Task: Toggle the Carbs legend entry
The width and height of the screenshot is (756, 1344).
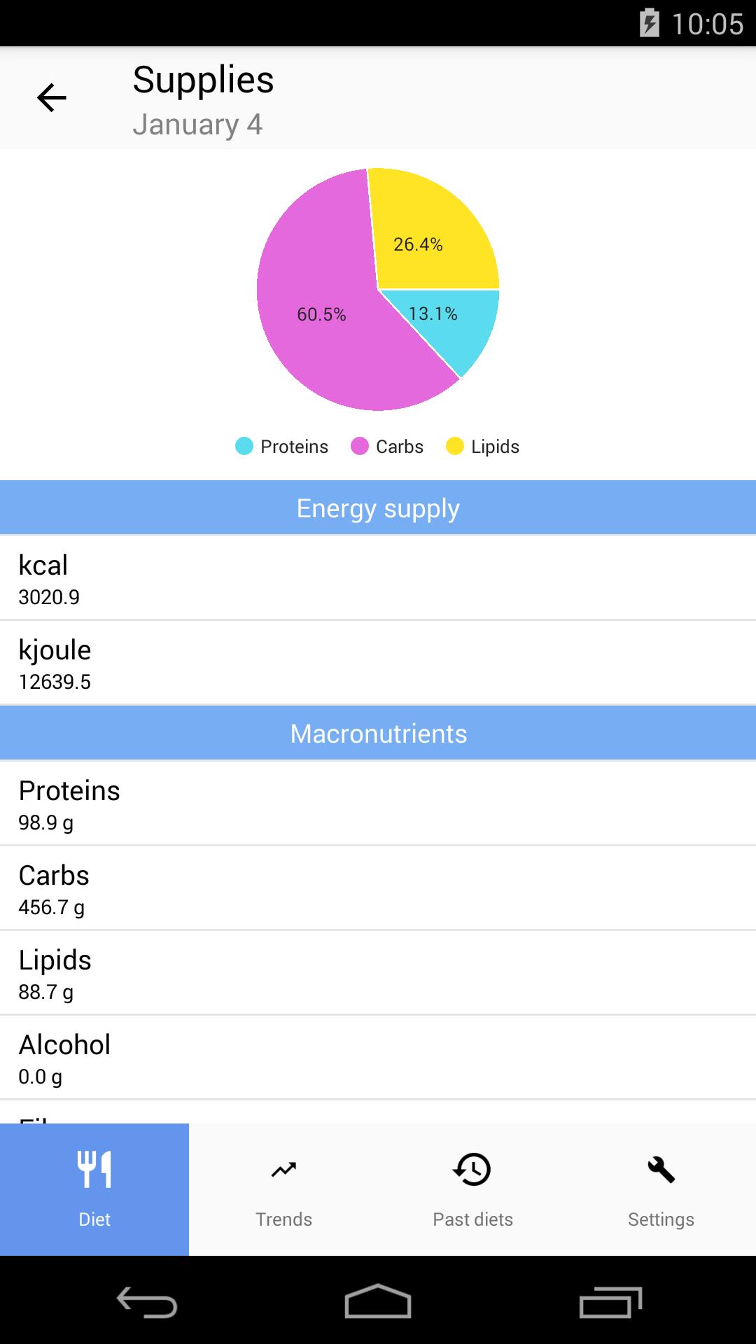Action: pyautogui.click(x=387, y=447)
